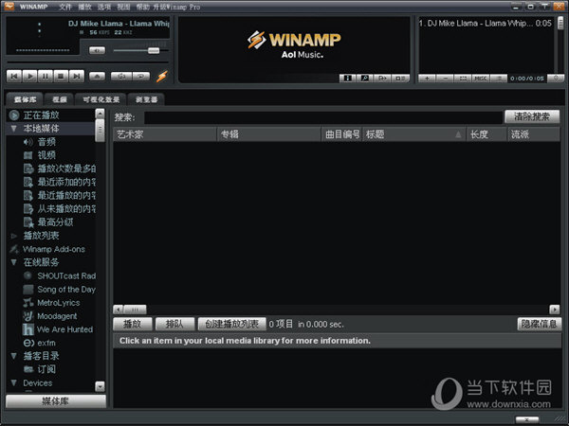Viewport: 569px width, 426px height.
Task: Click the playlist time display 0:00/0:05
Action: tap(527, 79)
